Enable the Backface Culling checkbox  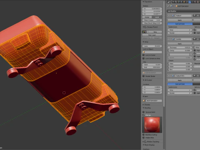[144, 135]
